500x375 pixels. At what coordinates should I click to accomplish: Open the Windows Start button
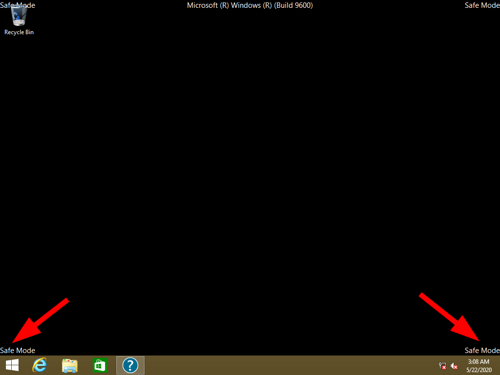coord(12,365)
